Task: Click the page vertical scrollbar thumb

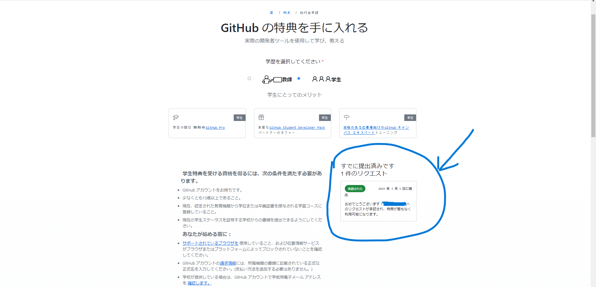Action: (593, 75)
